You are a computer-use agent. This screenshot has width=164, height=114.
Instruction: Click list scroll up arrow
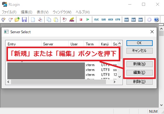tap(120, 43)
